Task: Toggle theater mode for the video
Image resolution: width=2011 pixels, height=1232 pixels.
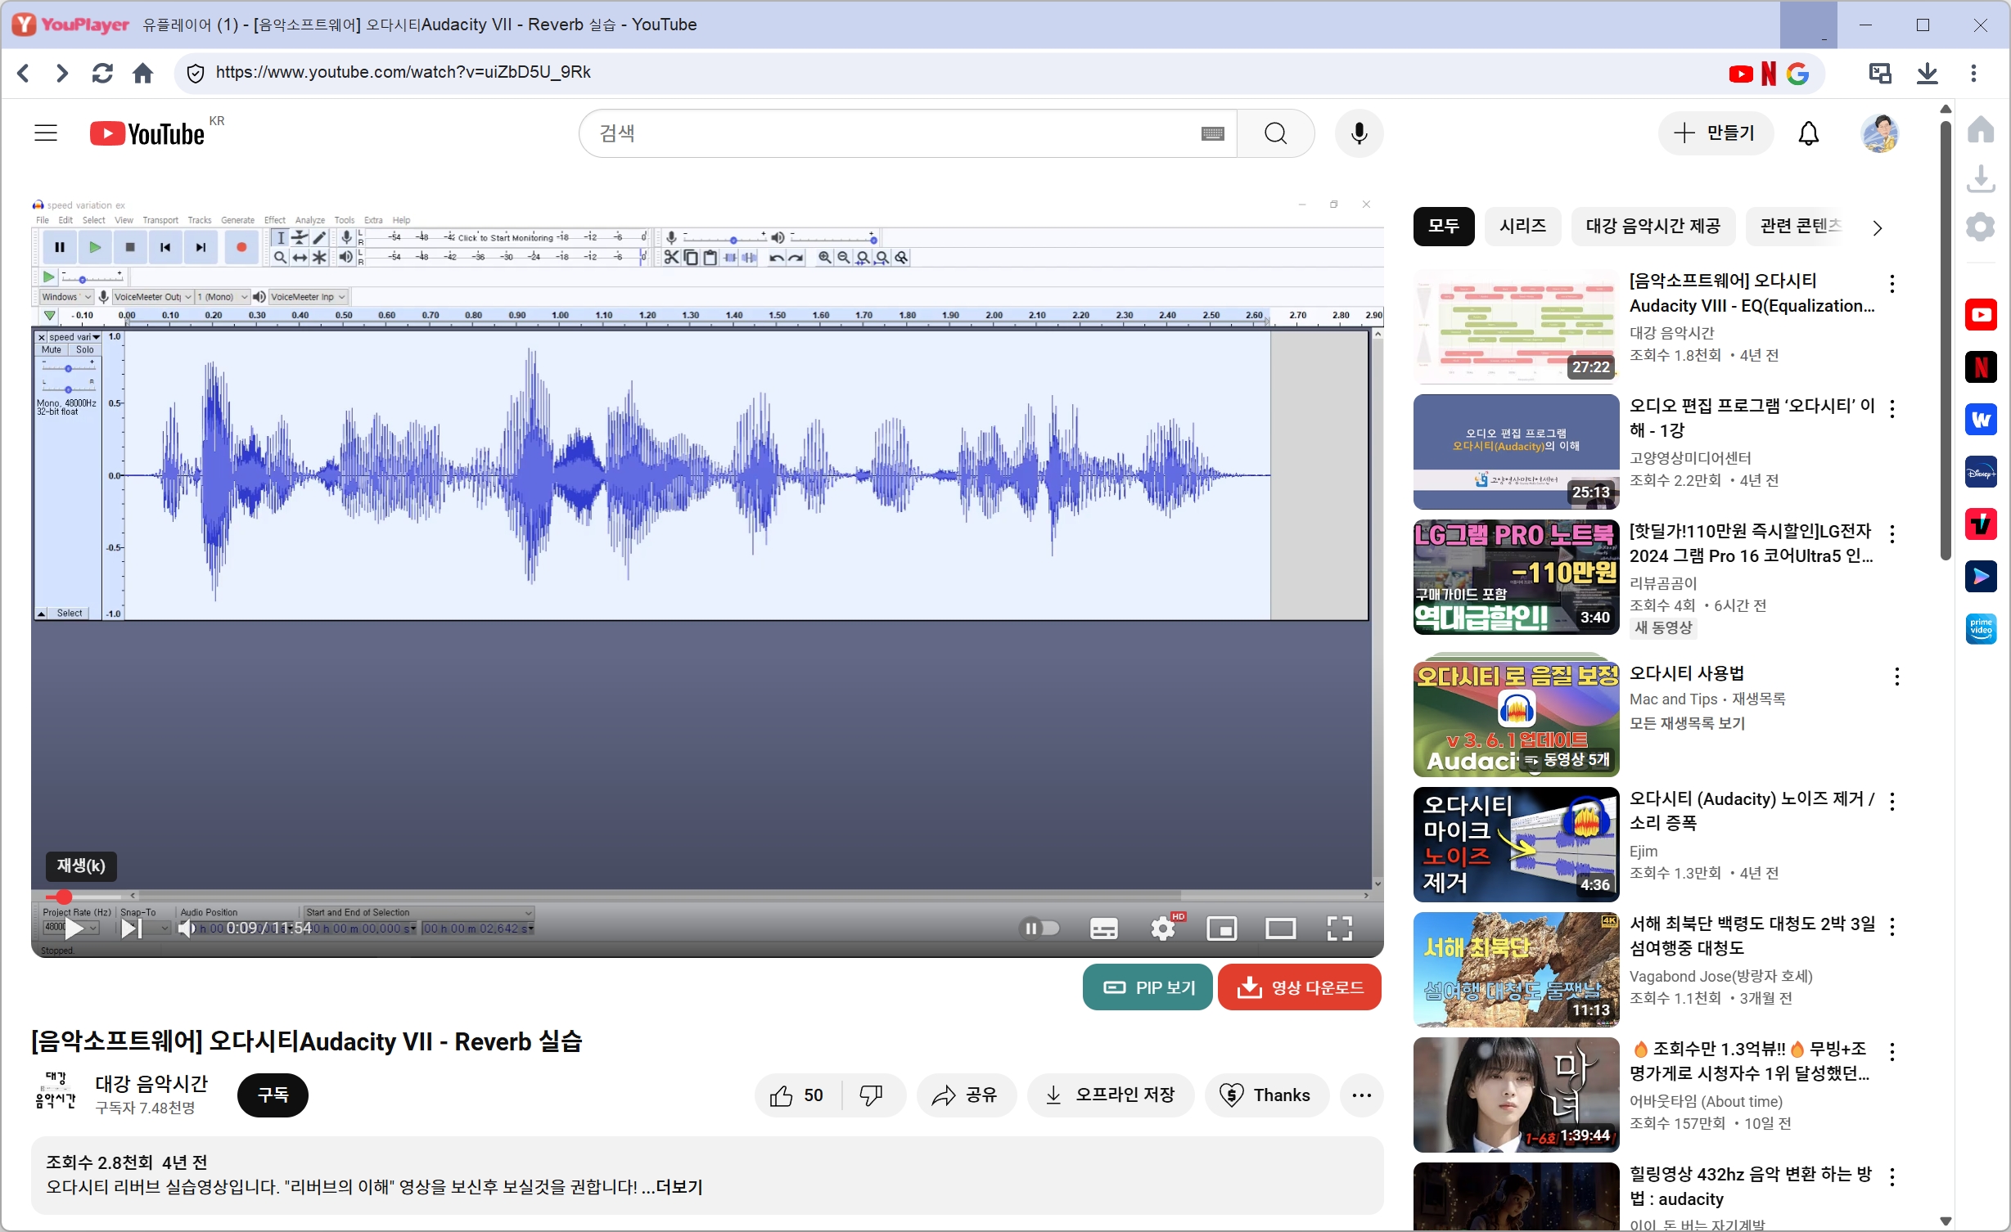Action: point(1280,928)
